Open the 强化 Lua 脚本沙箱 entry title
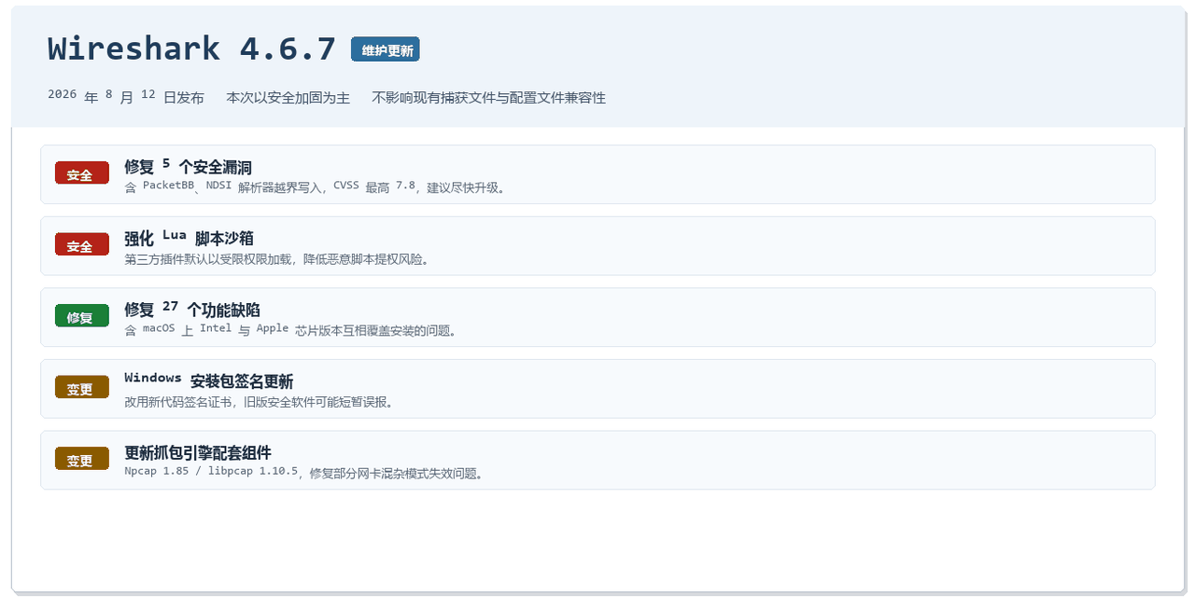This screenshot has height=608, width=1195. [190, 238]
